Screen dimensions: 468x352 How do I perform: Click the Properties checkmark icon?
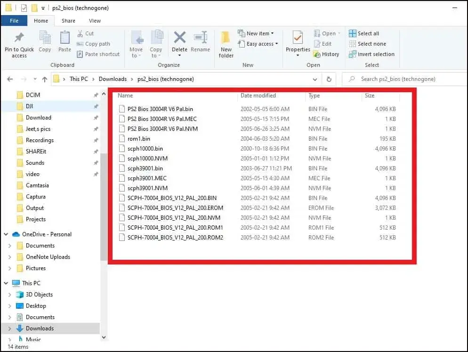(297, 38)
